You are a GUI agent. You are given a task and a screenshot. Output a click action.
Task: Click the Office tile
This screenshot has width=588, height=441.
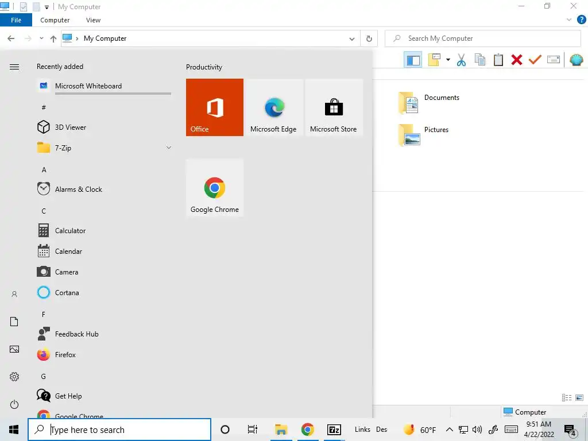coord(215,107)
